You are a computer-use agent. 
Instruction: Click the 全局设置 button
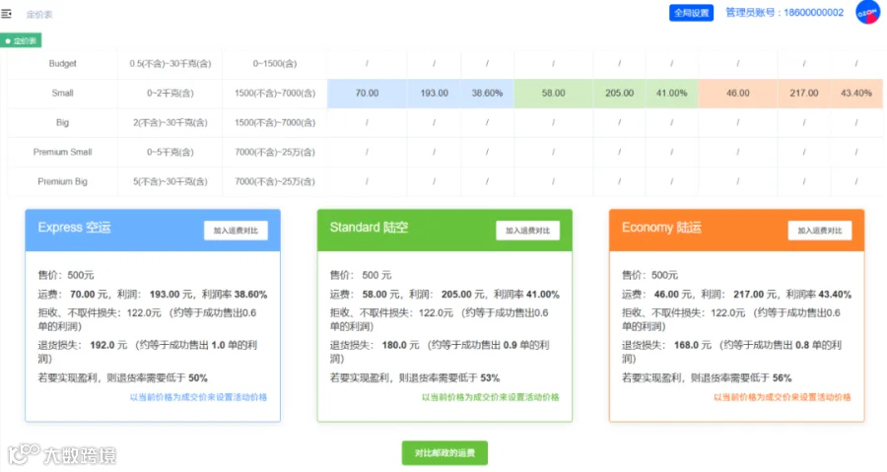pos(691,13)
